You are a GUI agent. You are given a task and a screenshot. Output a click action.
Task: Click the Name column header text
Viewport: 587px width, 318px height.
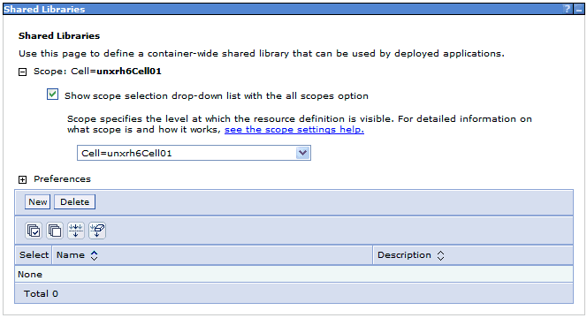(x=71, y=255)
